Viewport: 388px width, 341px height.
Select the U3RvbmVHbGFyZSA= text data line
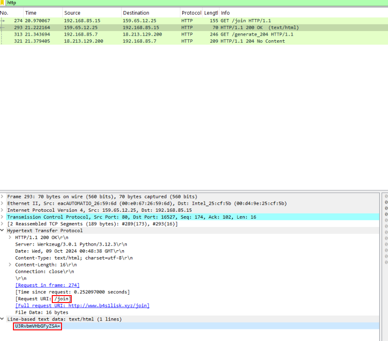pyautogui.click(x=37, y=326)
